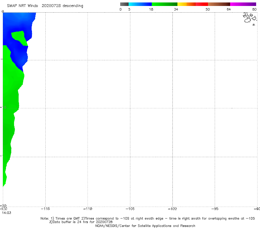
Task: Click the '5' label under the color bar
Action: tap(129, 9)
